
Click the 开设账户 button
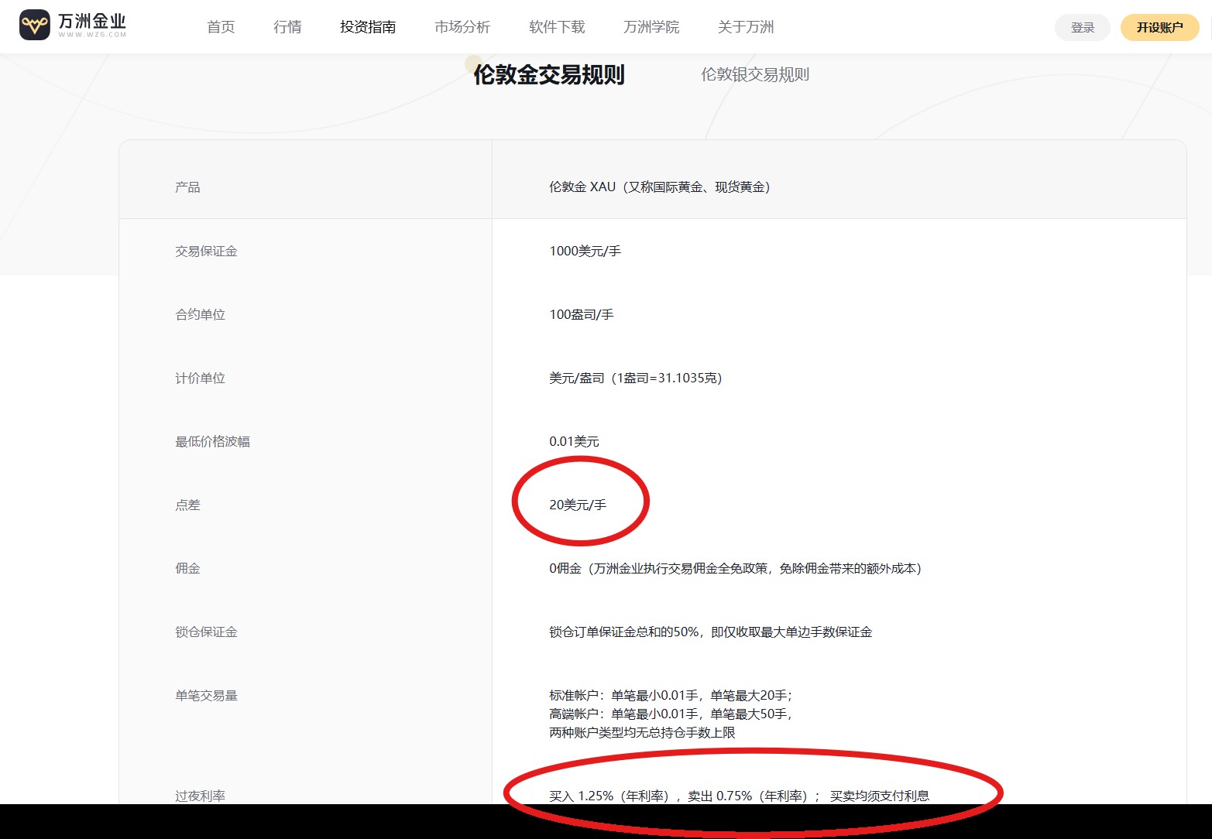point(1160,28)
